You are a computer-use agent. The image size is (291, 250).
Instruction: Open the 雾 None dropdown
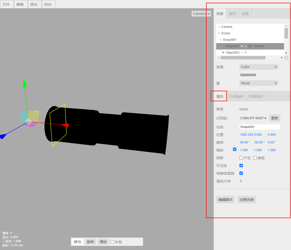259,83
